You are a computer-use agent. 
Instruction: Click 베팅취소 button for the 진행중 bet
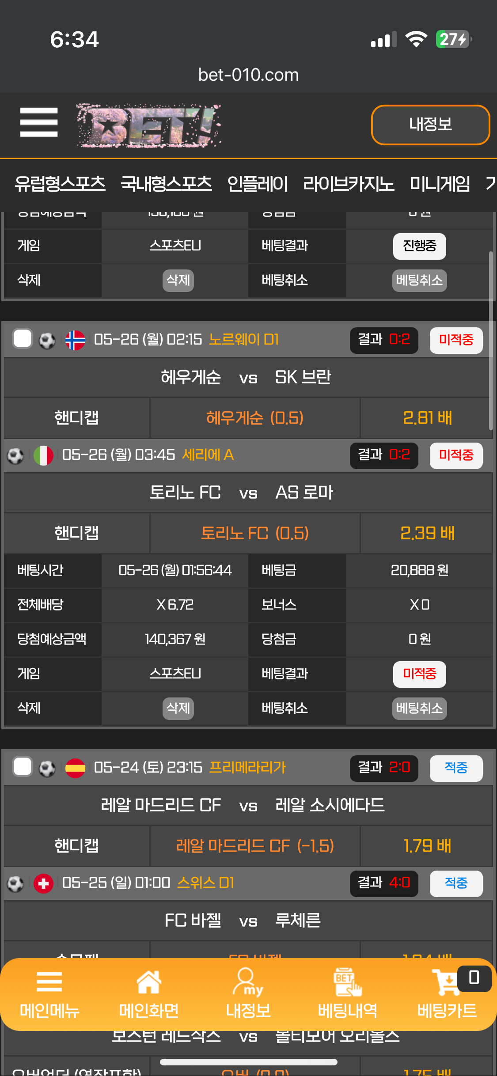pos(419,280)
